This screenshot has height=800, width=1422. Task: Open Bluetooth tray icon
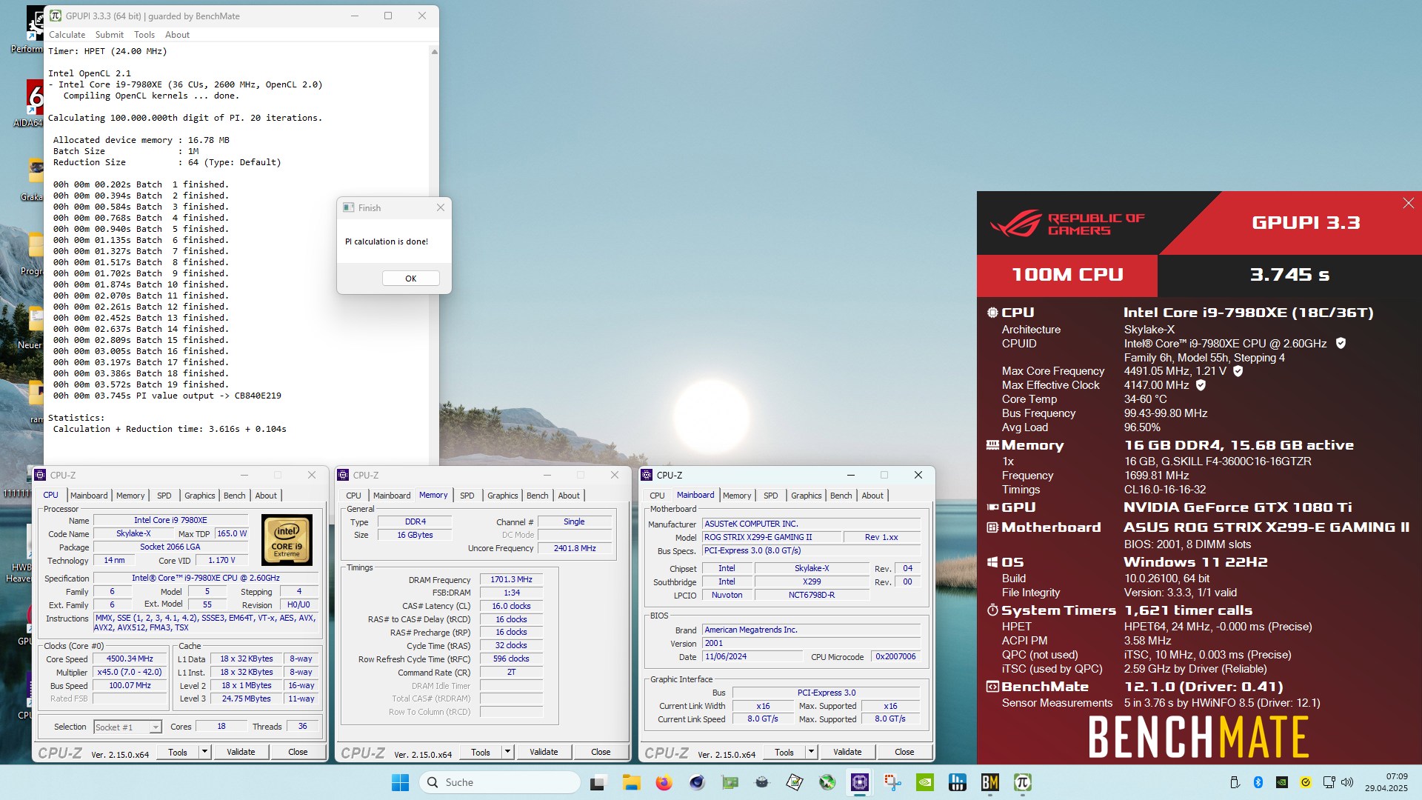point(1258,782)
